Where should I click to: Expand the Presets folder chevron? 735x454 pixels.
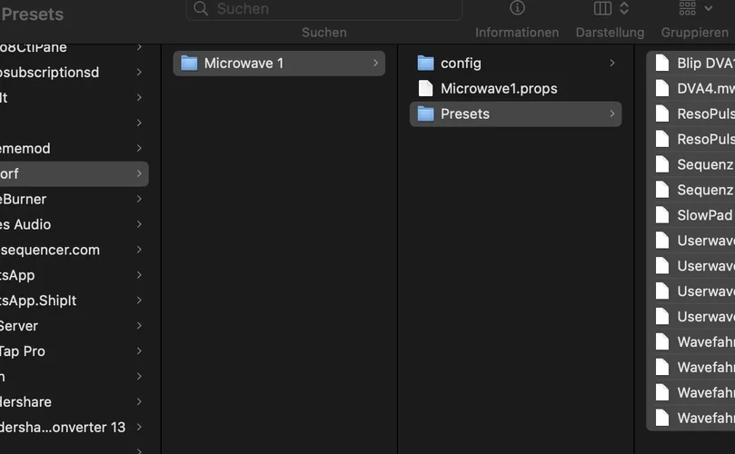click(612, 113)
